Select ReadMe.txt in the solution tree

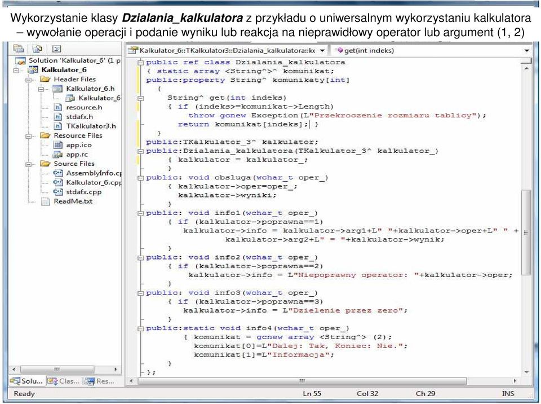[x=73, y=201]
